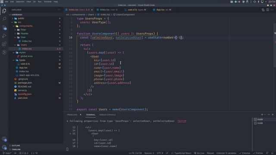Click the clock showing 20:54

coord(272,2)
